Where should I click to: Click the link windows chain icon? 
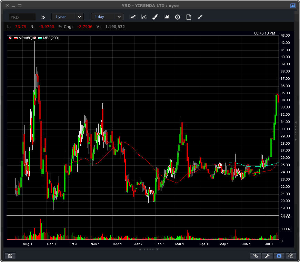[x=256, y=256]
